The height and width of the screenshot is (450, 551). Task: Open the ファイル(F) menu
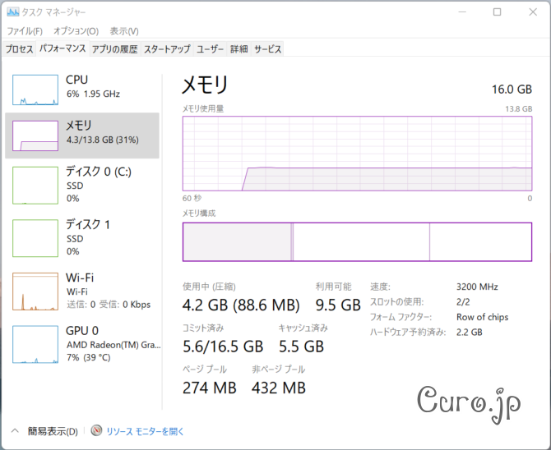tap(24, 31)
